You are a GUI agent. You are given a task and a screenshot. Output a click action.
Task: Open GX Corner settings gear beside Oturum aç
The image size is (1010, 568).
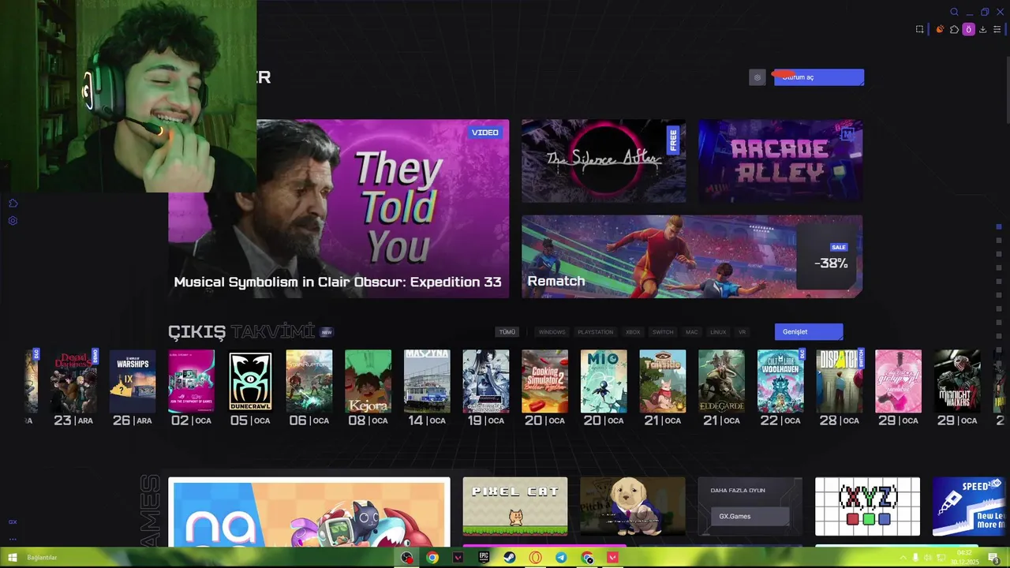pyautogui.click(x=757, y=77)
